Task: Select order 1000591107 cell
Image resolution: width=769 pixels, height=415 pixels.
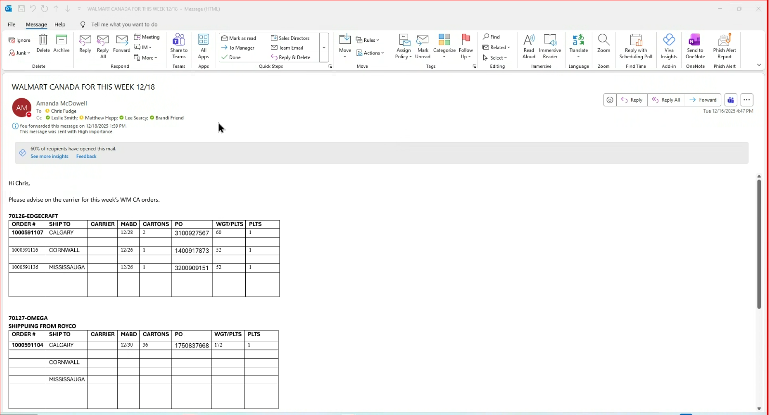Action: (27, 233)
